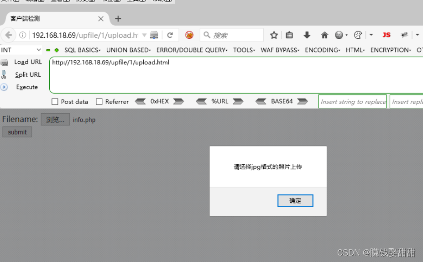Open site information icon in address bar
The height and width of the screenshot is (262, 423).
point(23,35)
